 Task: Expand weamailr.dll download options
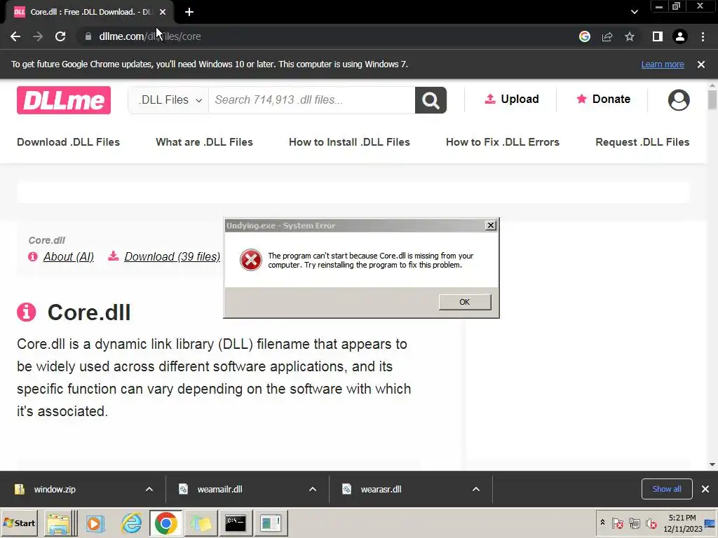tap(313, 489)
